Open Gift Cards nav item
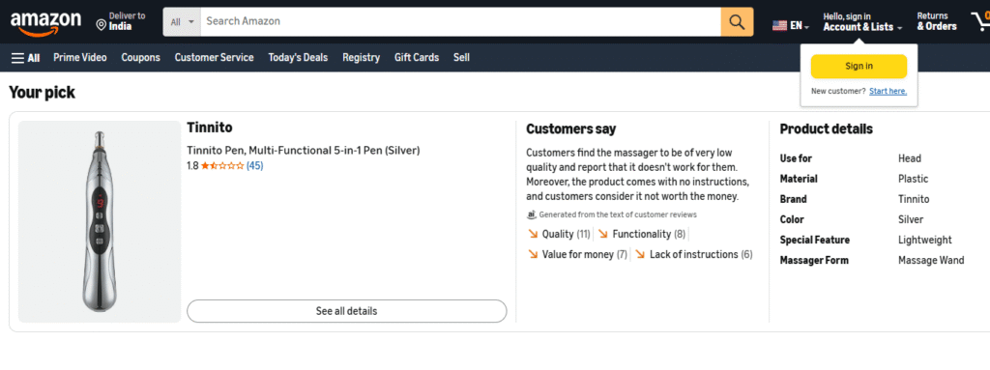This screenshot has width=990, height=370. (x=417, y=57)
